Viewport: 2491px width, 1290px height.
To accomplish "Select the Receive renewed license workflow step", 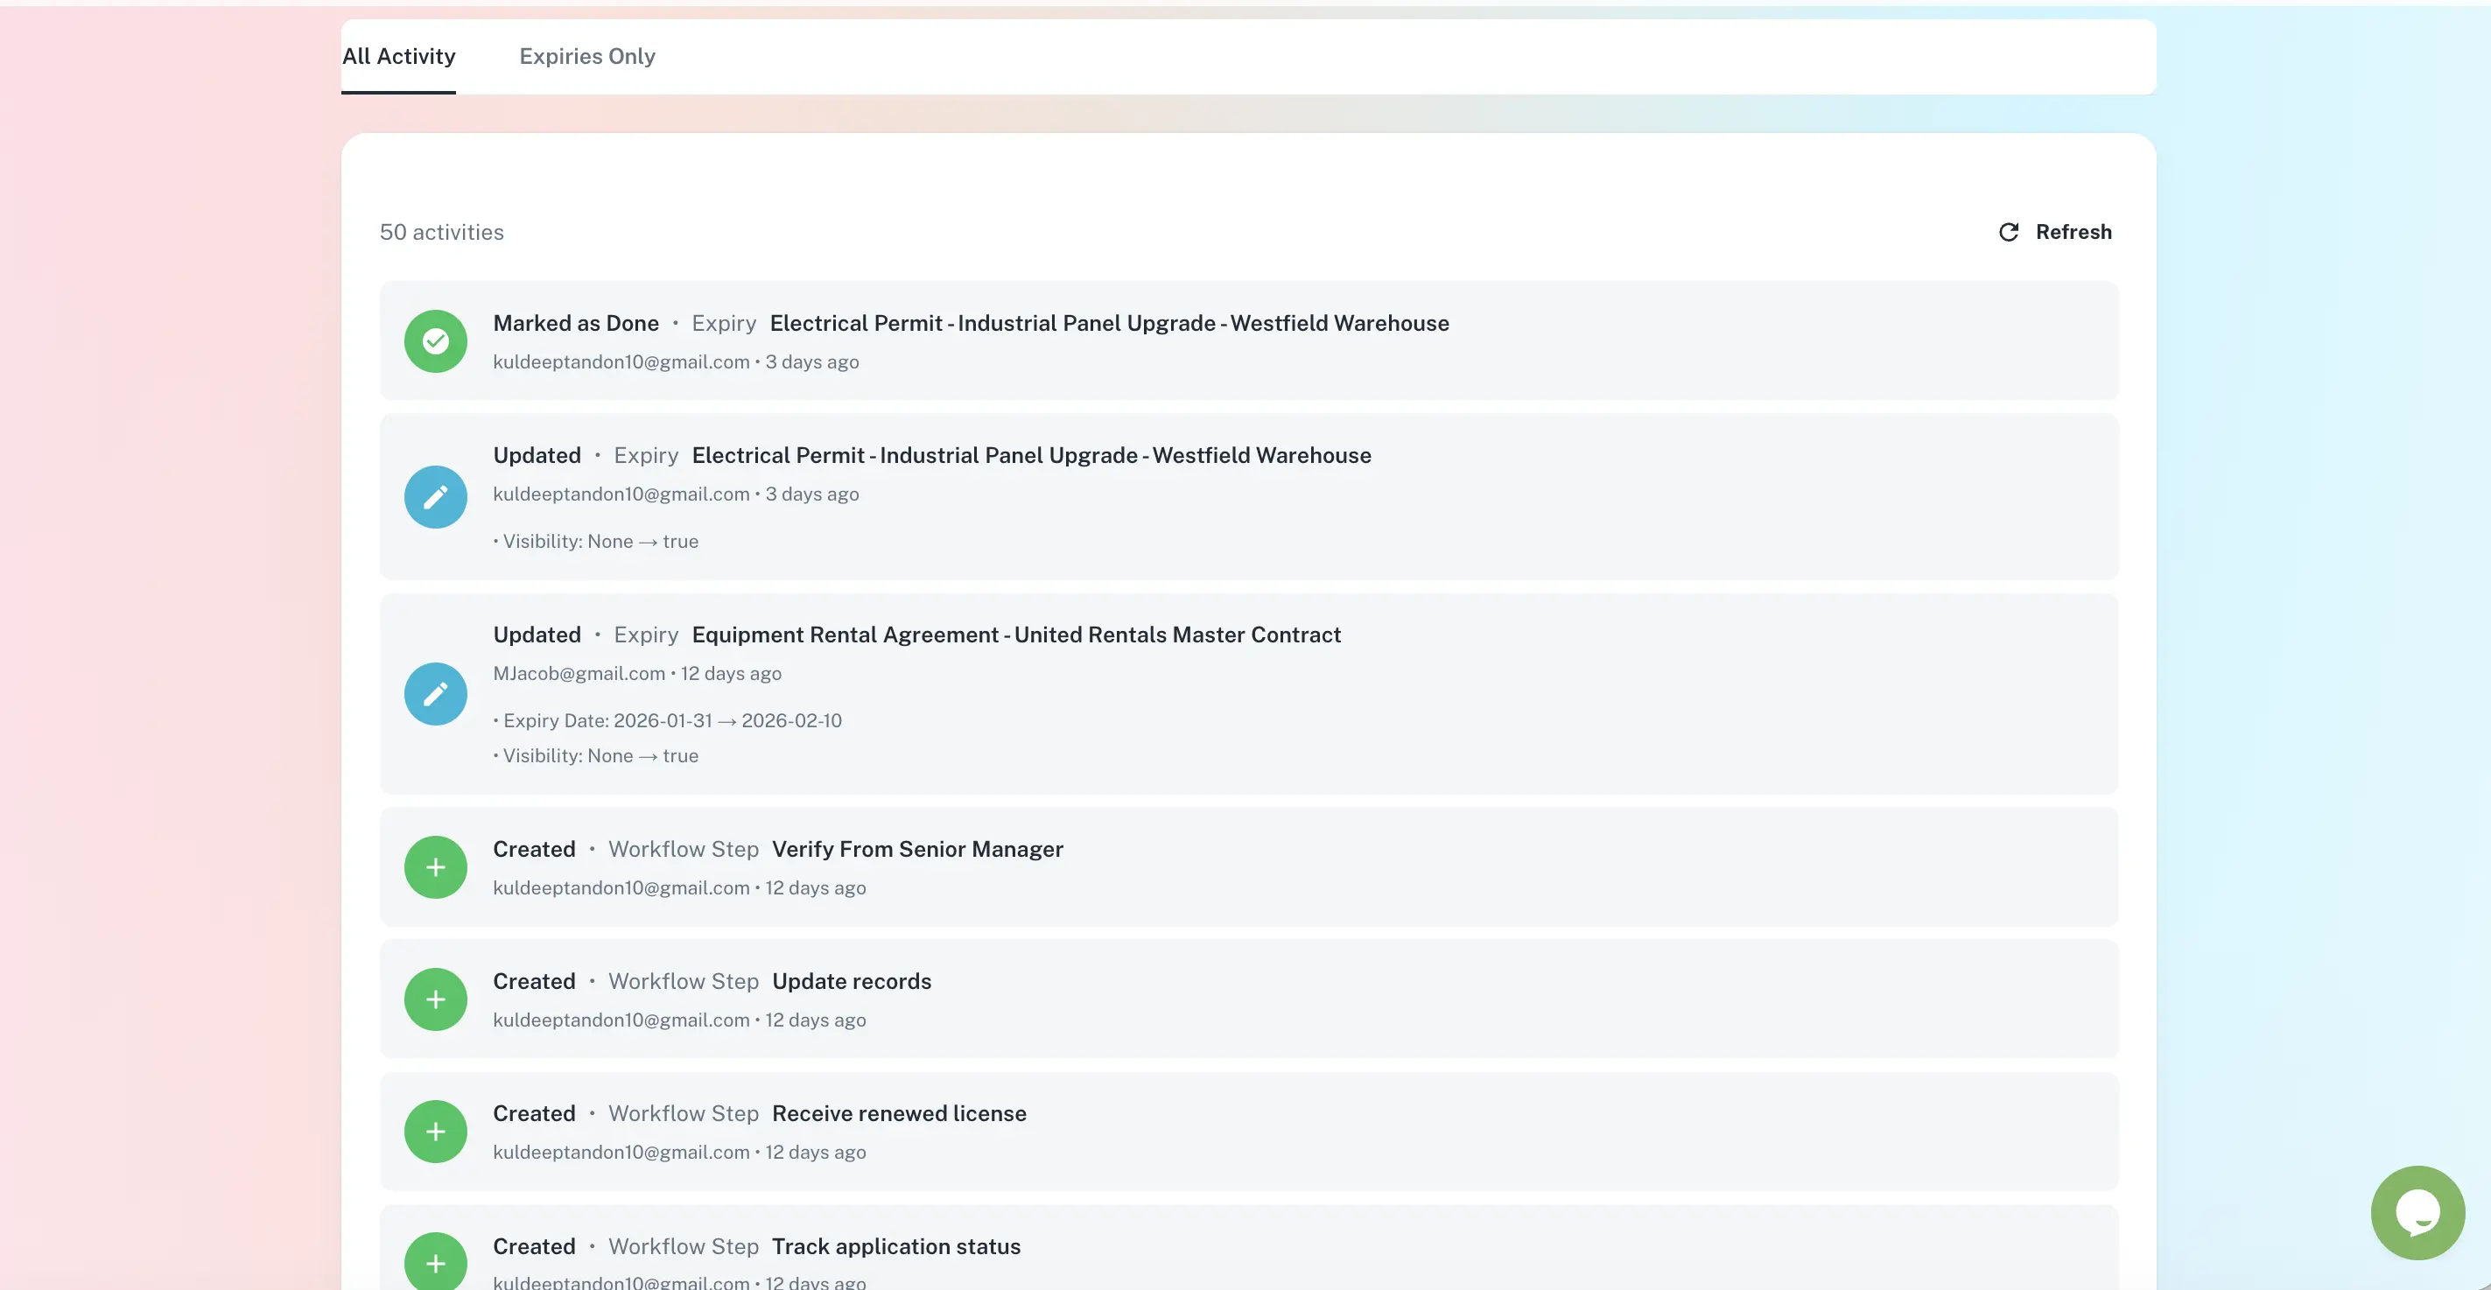I will point(899,1114).
